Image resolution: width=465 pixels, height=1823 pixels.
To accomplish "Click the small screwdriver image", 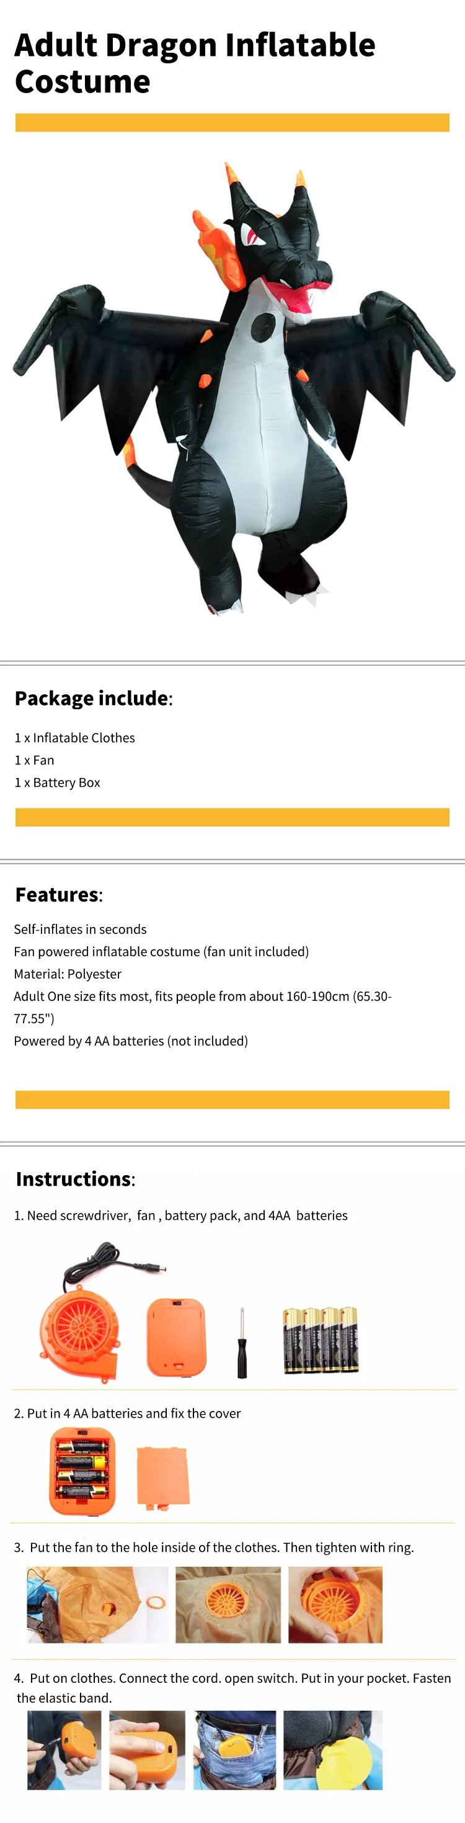I will pyautogui.click(x=242, y=1343).
